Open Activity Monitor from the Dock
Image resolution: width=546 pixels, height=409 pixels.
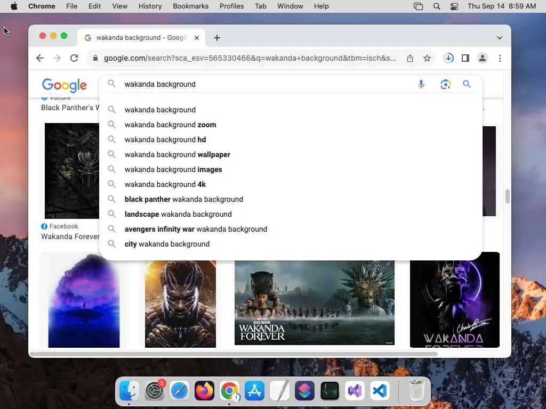(x=330, y=390)
